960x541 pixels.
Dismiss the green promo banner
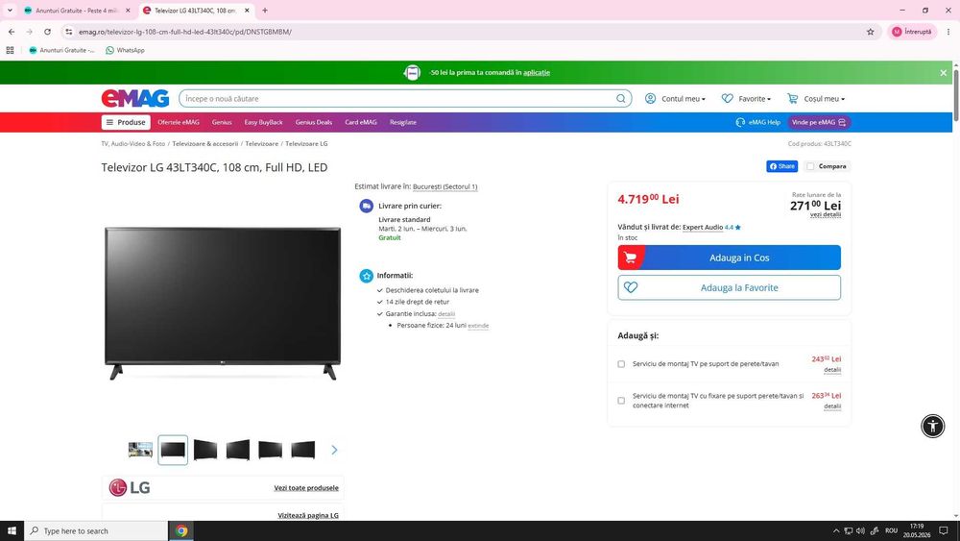943,72
